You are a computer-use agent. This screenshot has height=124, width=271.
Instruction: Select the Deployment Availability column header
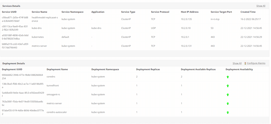click(x=239, y=69)
